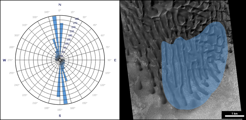Select the E compass direction label
The image size is (246, 120).
pos(115,60)
